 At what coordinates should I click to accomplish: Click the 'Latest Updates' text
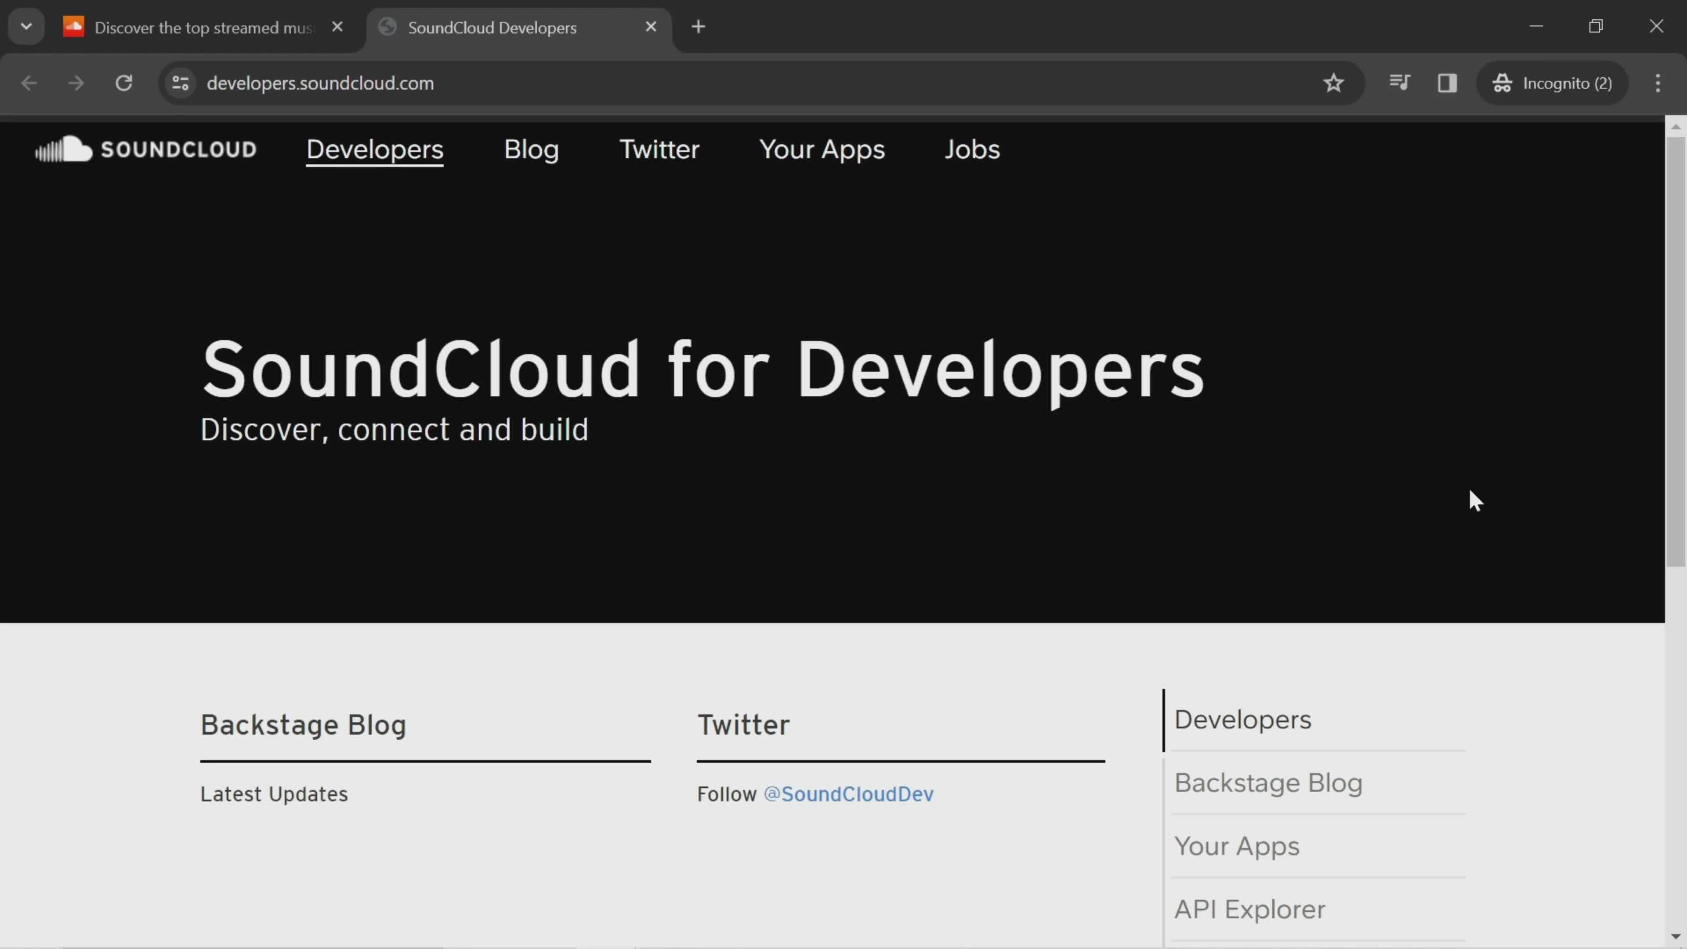click(x=274, y=794)
